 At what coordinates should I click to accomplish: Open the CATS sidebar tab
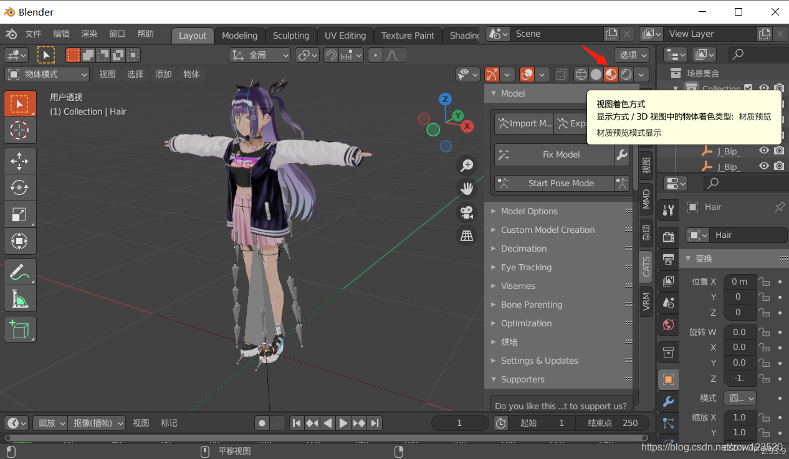pos(646,266)
